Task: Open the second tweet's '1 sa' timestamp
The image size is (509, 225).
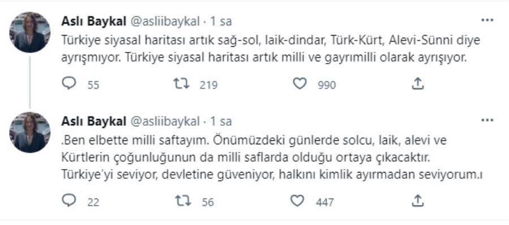Action: [221, 121]
